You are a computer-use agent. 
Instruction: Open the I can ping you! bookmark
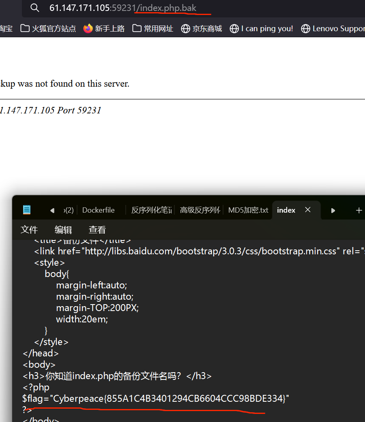[x=262, y=29]
